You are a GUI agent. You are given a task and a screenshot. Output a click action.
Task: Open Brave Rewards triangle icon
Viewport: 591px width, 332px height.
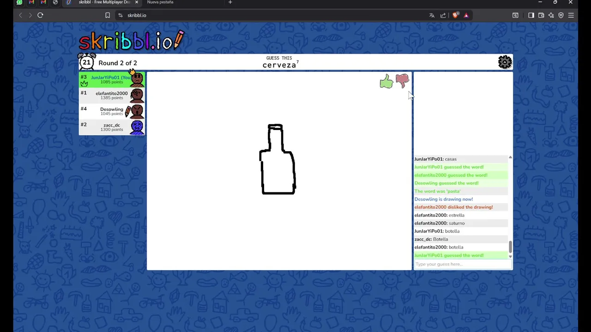click(466, 15)
